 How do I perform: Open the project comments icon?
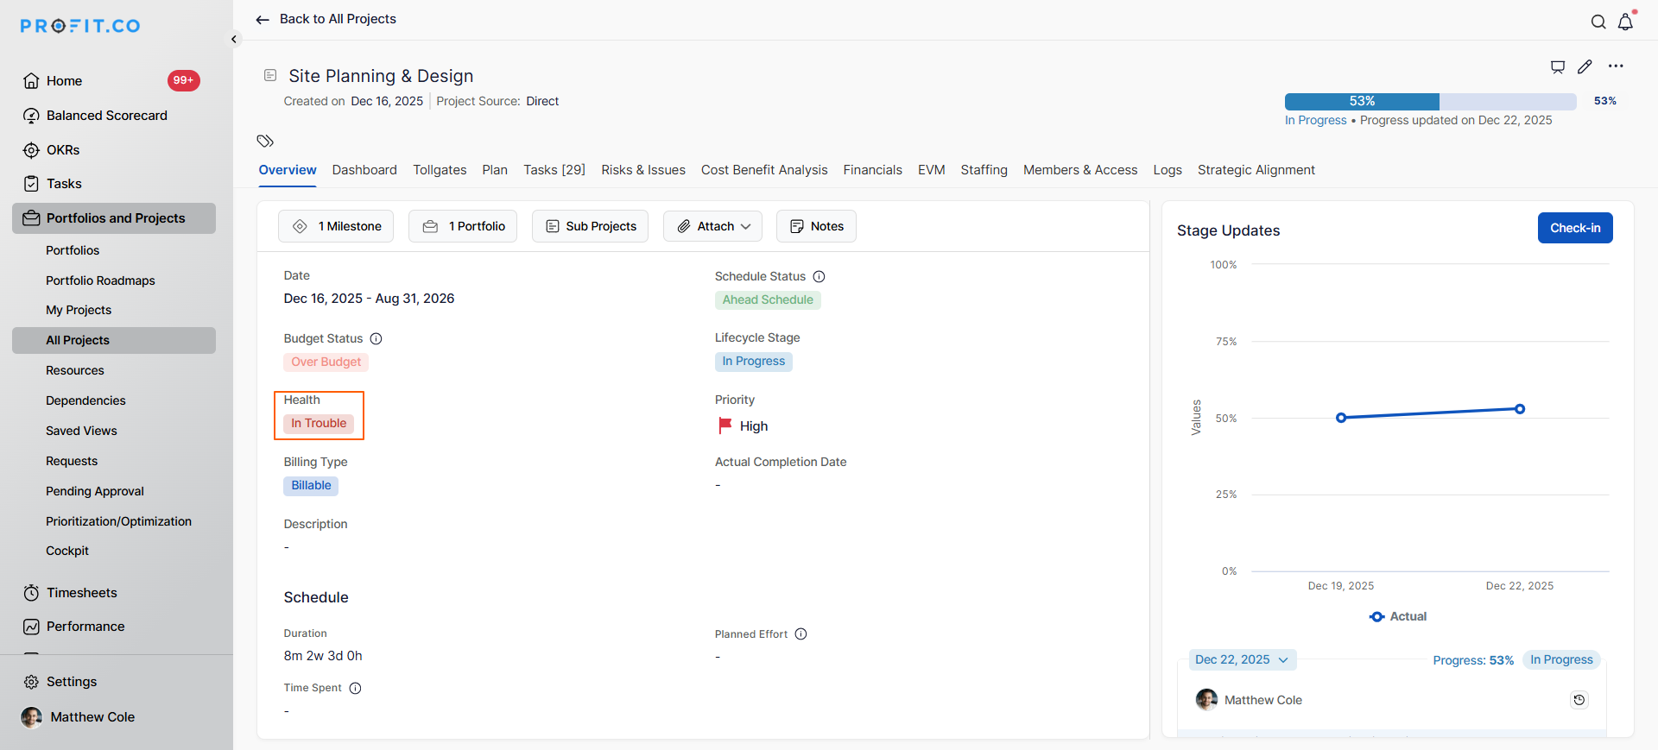pos(1558,66)
